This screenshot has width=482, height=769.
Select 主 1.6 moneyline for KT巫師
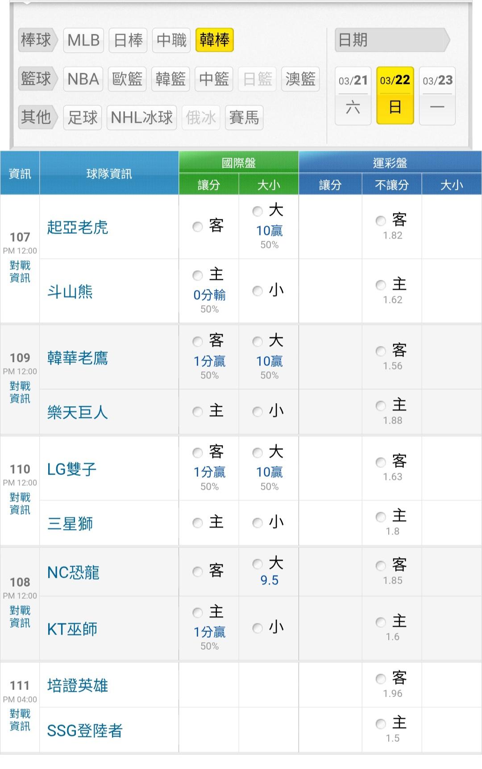tap(381, 622)
